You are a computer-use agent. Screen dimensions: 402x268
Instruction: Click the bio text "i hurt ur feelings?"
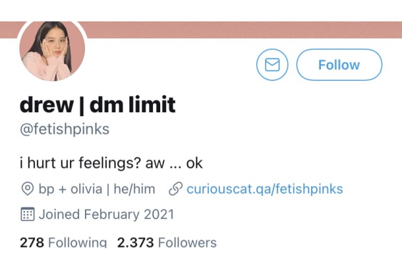coord(80,162)
